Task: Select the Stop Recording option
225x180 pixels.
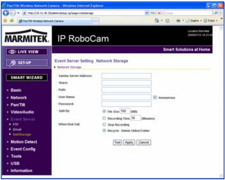Action: (104, 124)
